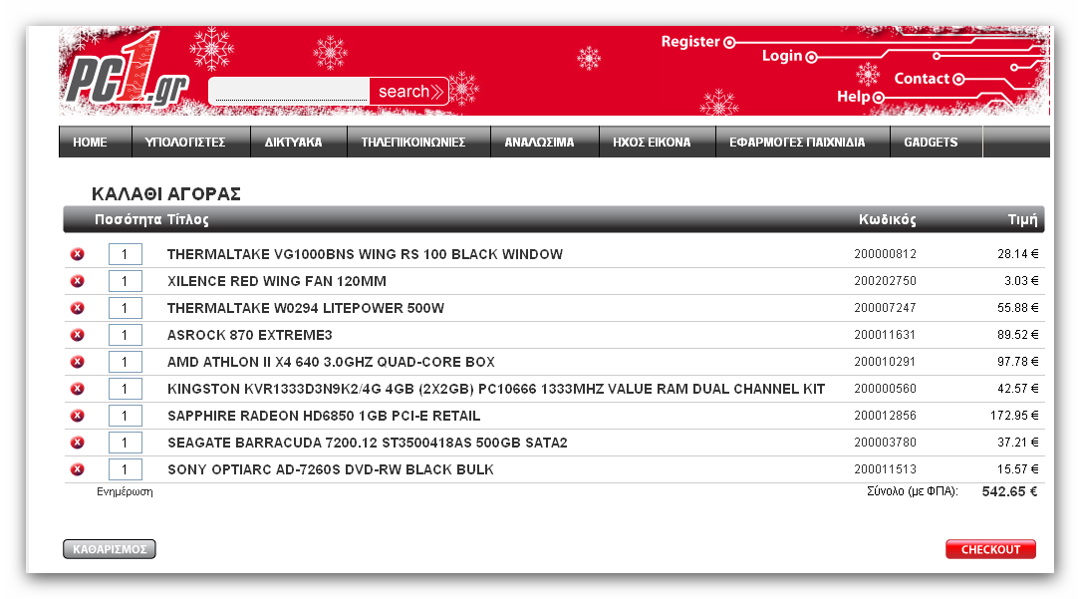Open GADGETS menu
The image size is (1080, 599).
coord(931,142)
